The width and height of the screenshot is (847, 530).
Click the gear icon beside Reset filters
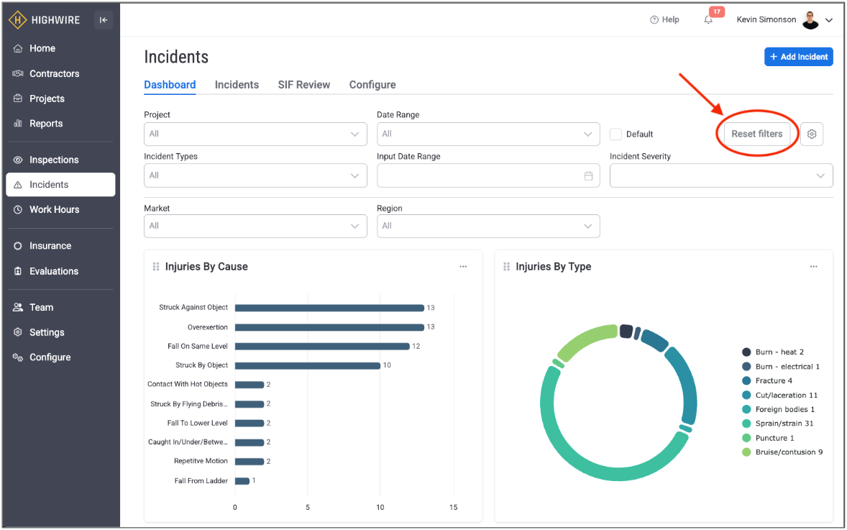coord(812,134)
